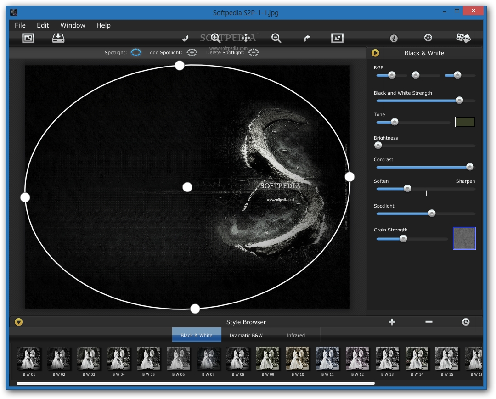This screenshot has height=399, width=496.
Task: Open the Help menu
Action: [103, 25]
